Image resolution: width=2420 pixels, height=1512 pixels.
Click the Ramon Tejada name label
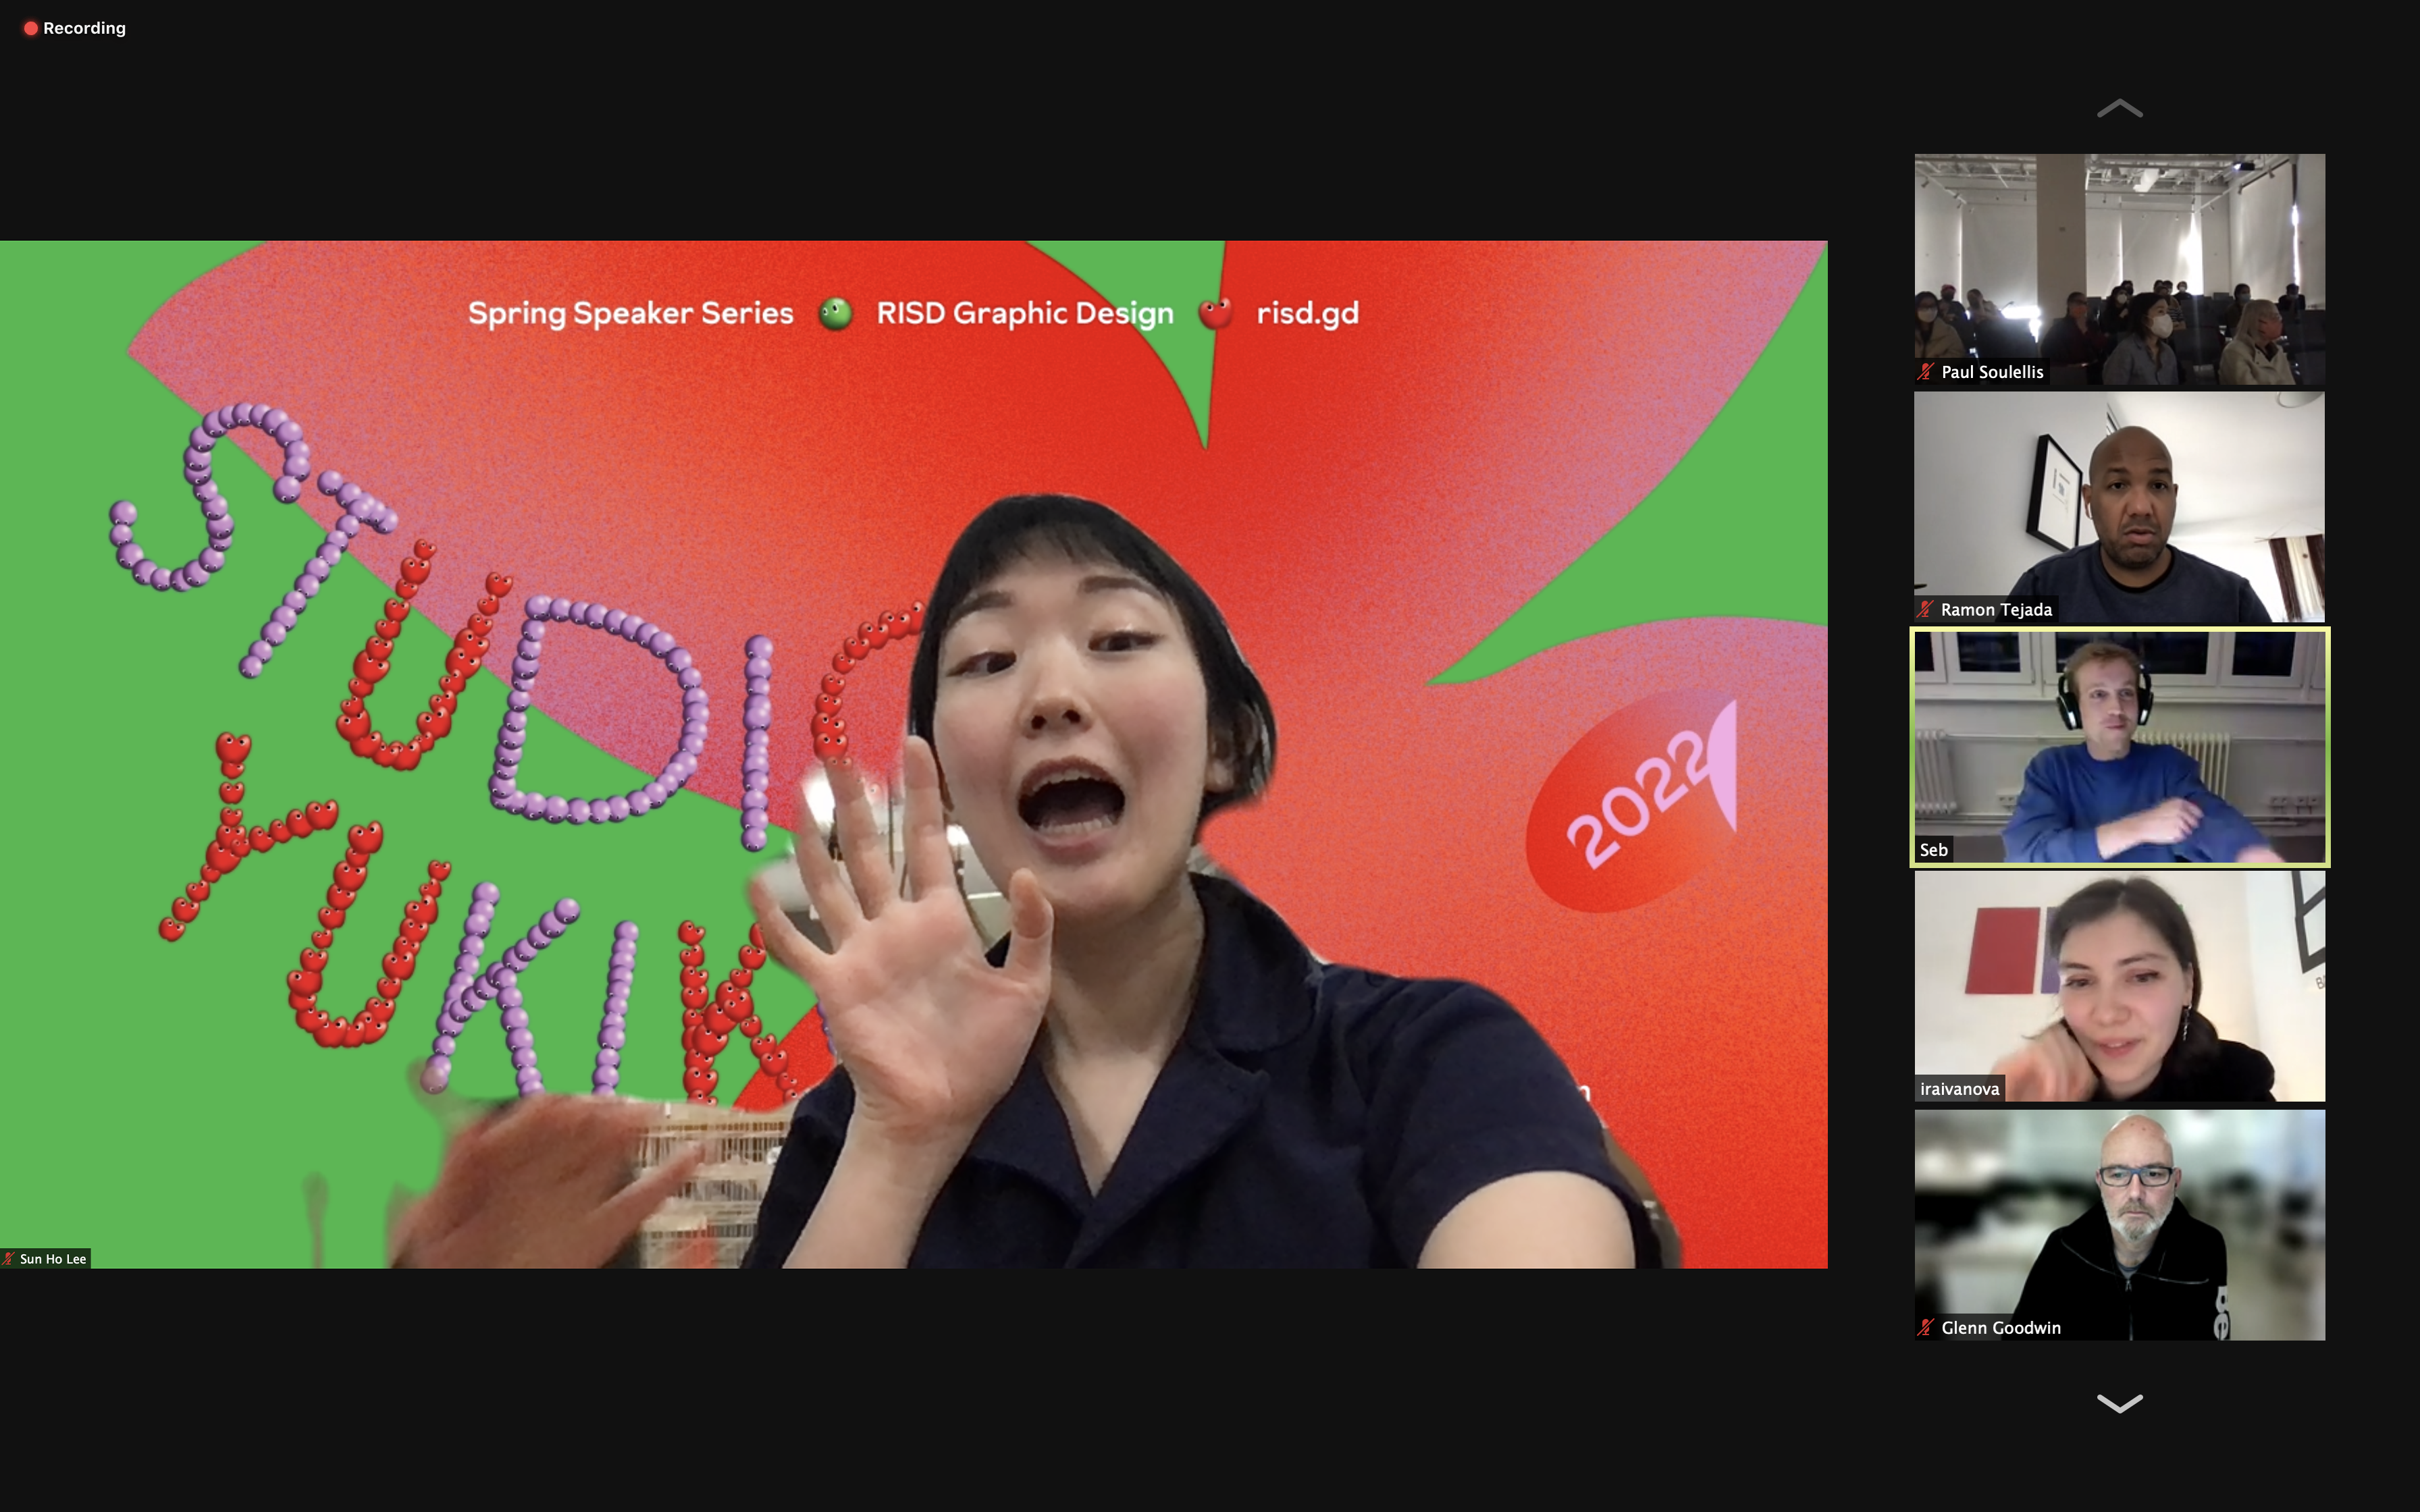(x=1996, y=610)
